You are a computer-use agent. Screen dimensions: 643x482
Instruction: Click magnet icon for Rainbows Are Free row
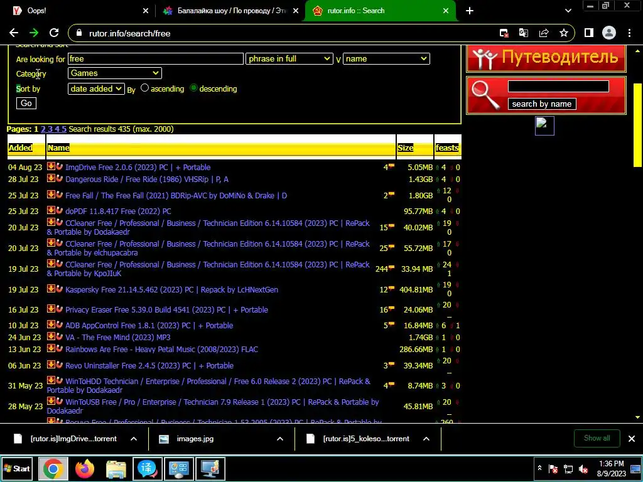(x=60, y=348)
